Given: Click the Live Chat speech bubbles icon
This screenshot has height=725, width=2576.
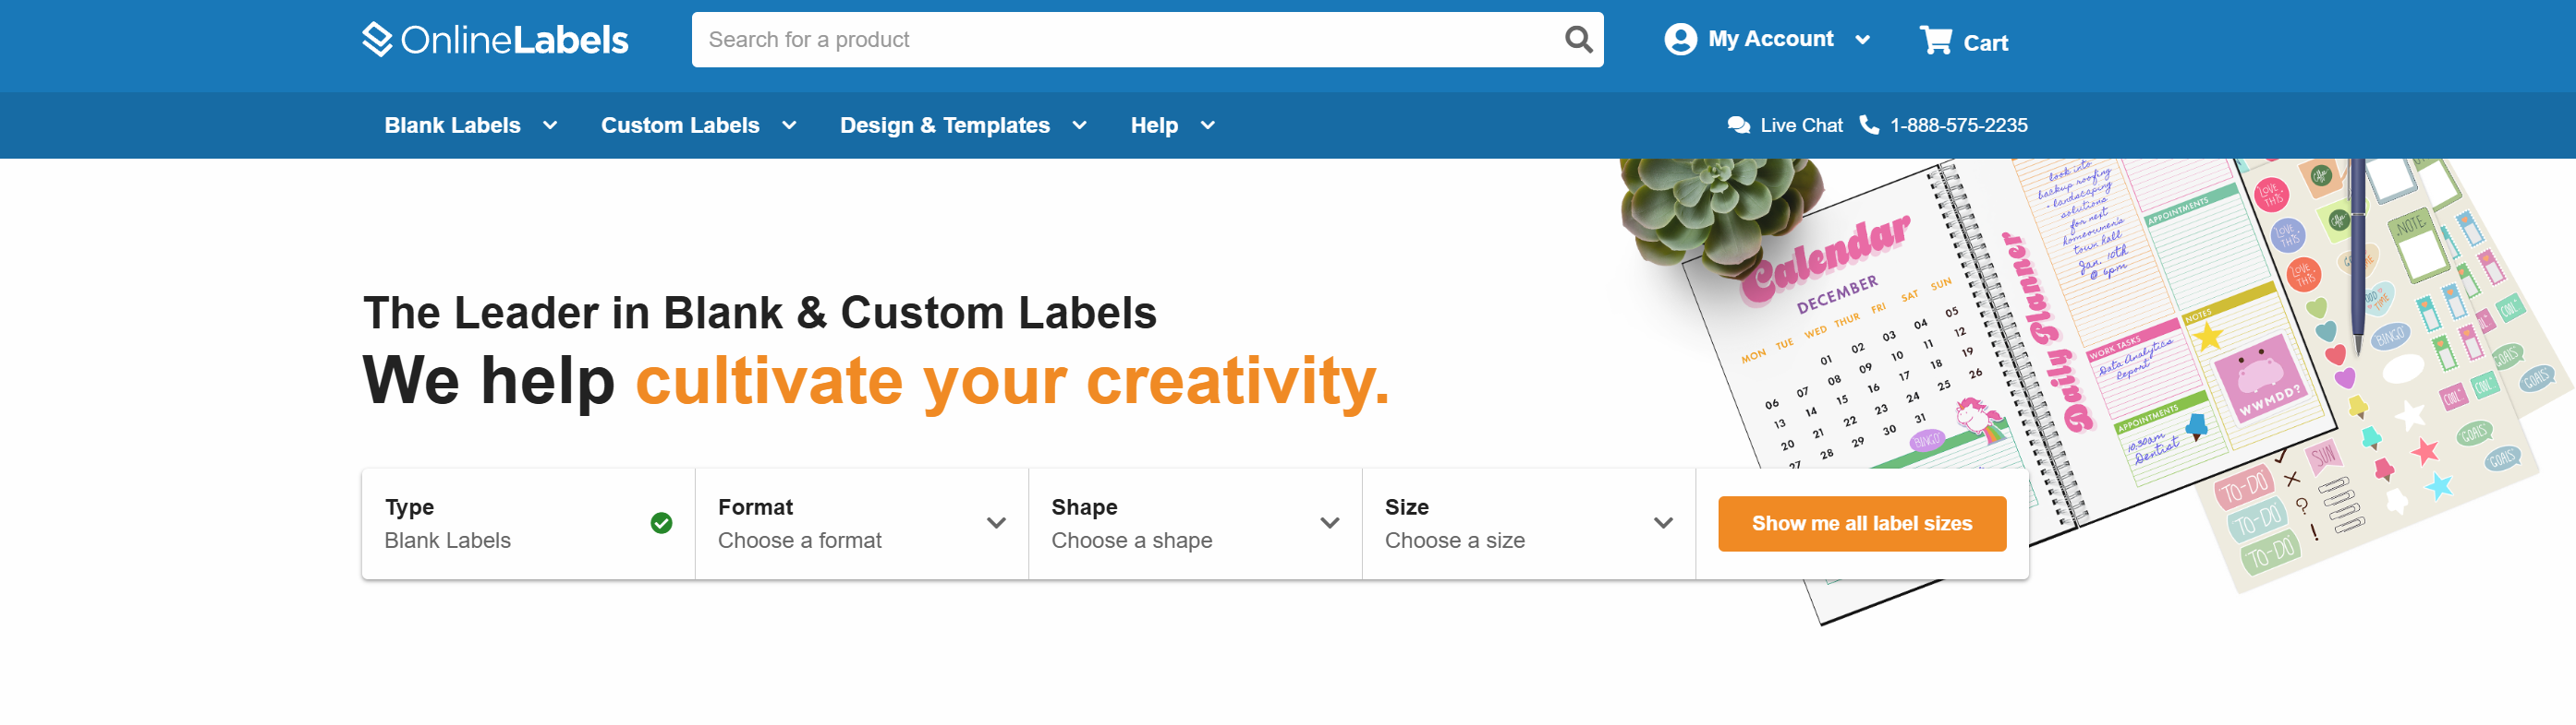Looking at the screenshot, I should click(x=1738, y=125).
